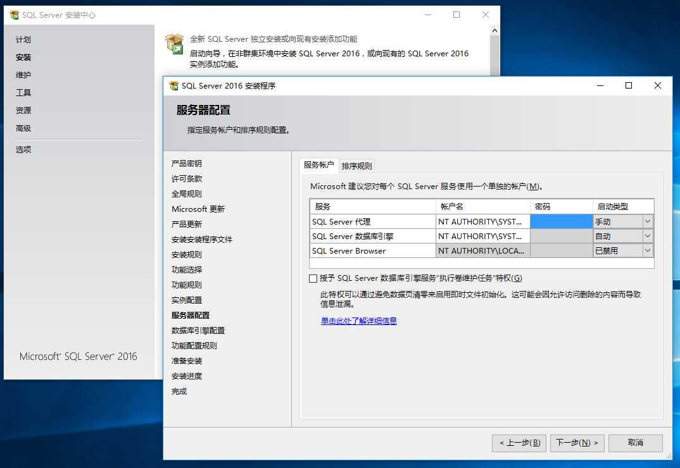Open 启动类型 dropdown for SQL Server 数据库引擎

click(x=648, y=235)
